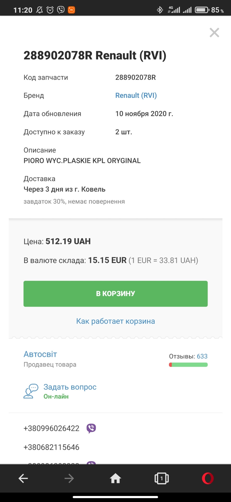Image resolution: width=231 pixels, height=502 pixels.
Task: Tap the seller rating bar under Отзывы
Action: (x=188, y=364)
